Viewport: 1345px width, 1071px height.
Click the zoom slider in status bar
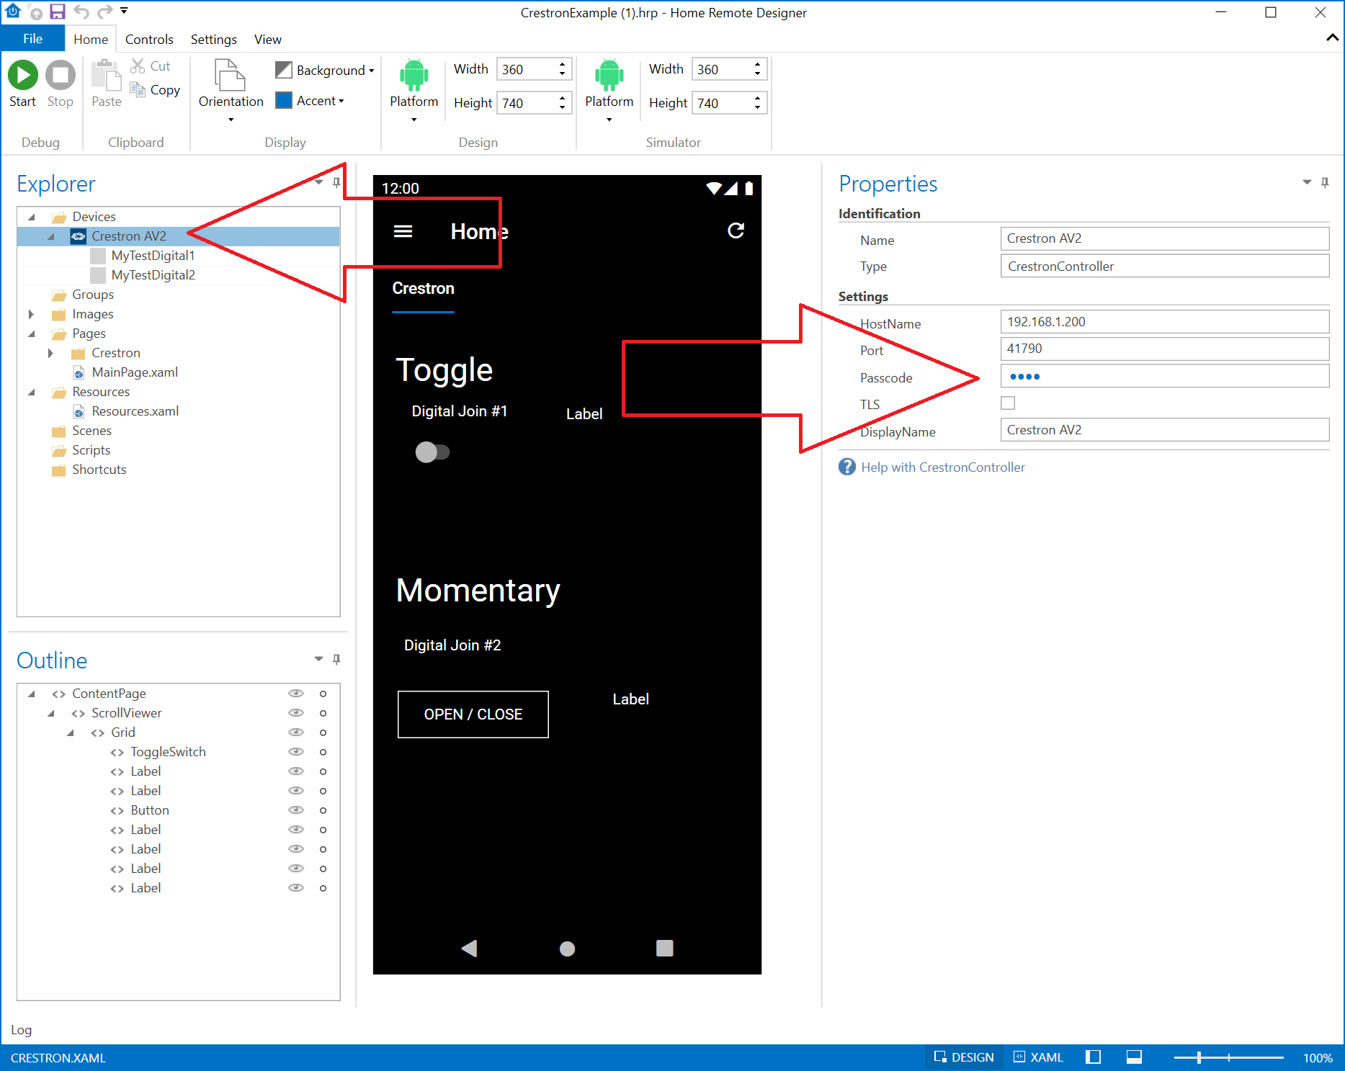[x=1228, y=1057]
